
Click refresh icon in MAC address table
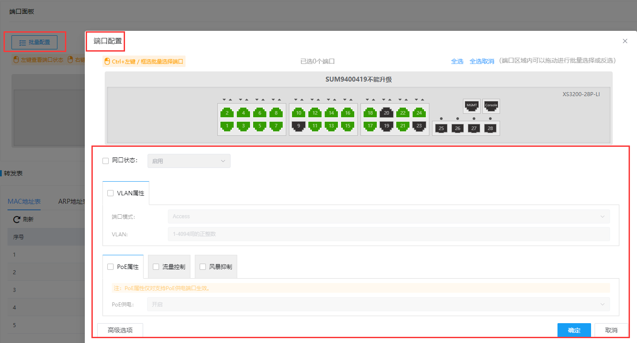coord(17,219)
